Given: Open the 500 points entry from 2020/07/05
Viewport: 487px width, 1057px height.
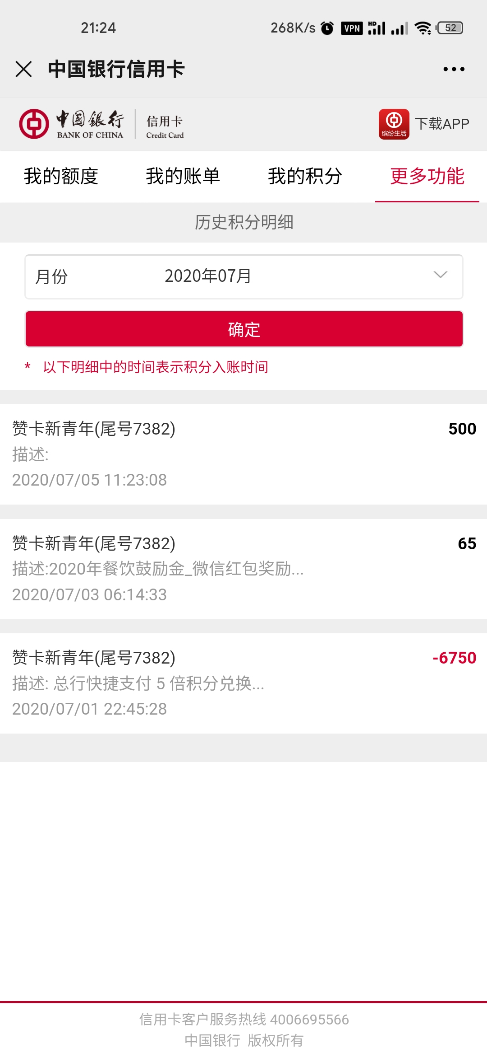Looking at the screenshot, I should (243, 454).
